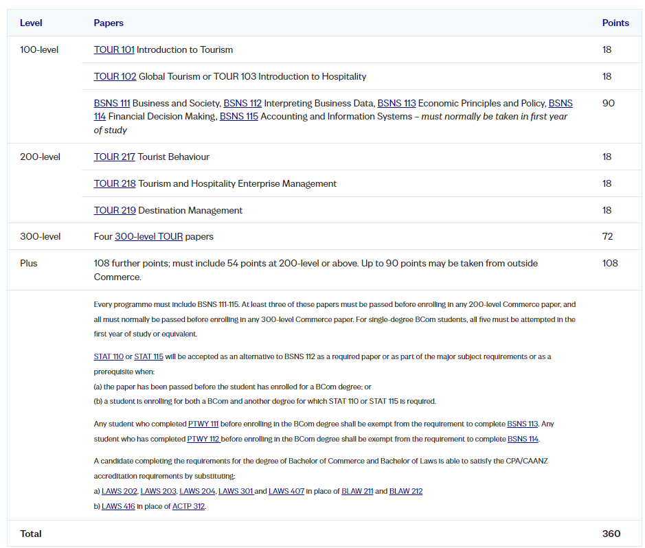The height and width of the screenshot is (548, 645).
Task: Open the ACTP 312 link
Action: (188, 507)
